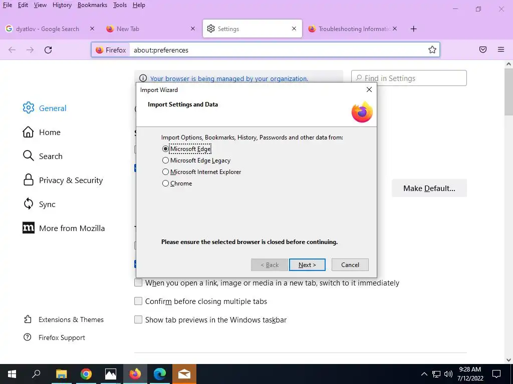
Task: Open the Bookmarks menu
Action: click(92, 5)
